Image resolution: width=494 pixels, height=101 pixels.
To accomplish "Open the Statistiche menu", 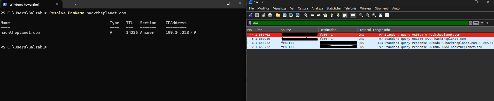I will pyautogui.click(x=333, y=8).
